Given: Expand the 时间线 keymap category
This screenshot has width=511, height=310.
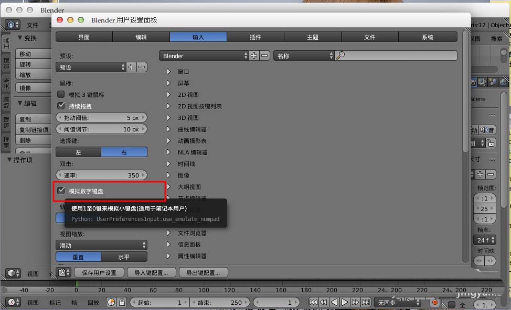Looking at the screenshot, I should pos(168,163).
